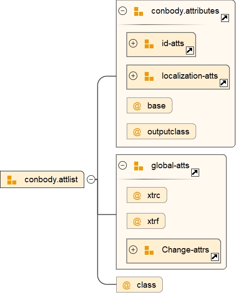Image resolution: width=236 pixels, height=296 pixels.
Task: Click the @ icon of xtrf attribute
Action: 137,221
